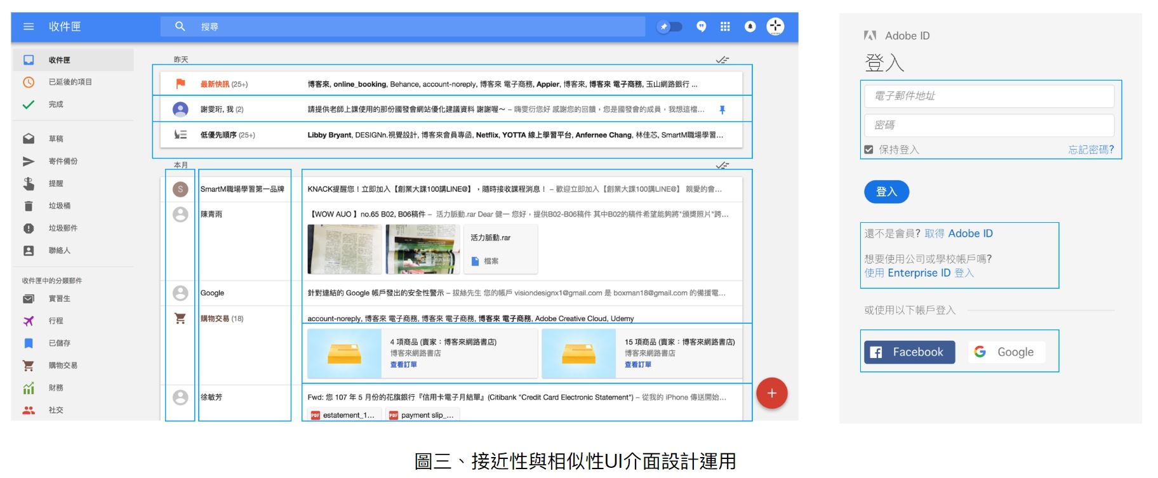Open the notifications bell icon
Image resolution: width=1158 pixels, height=478 pixels.
[x=750, y=27]
